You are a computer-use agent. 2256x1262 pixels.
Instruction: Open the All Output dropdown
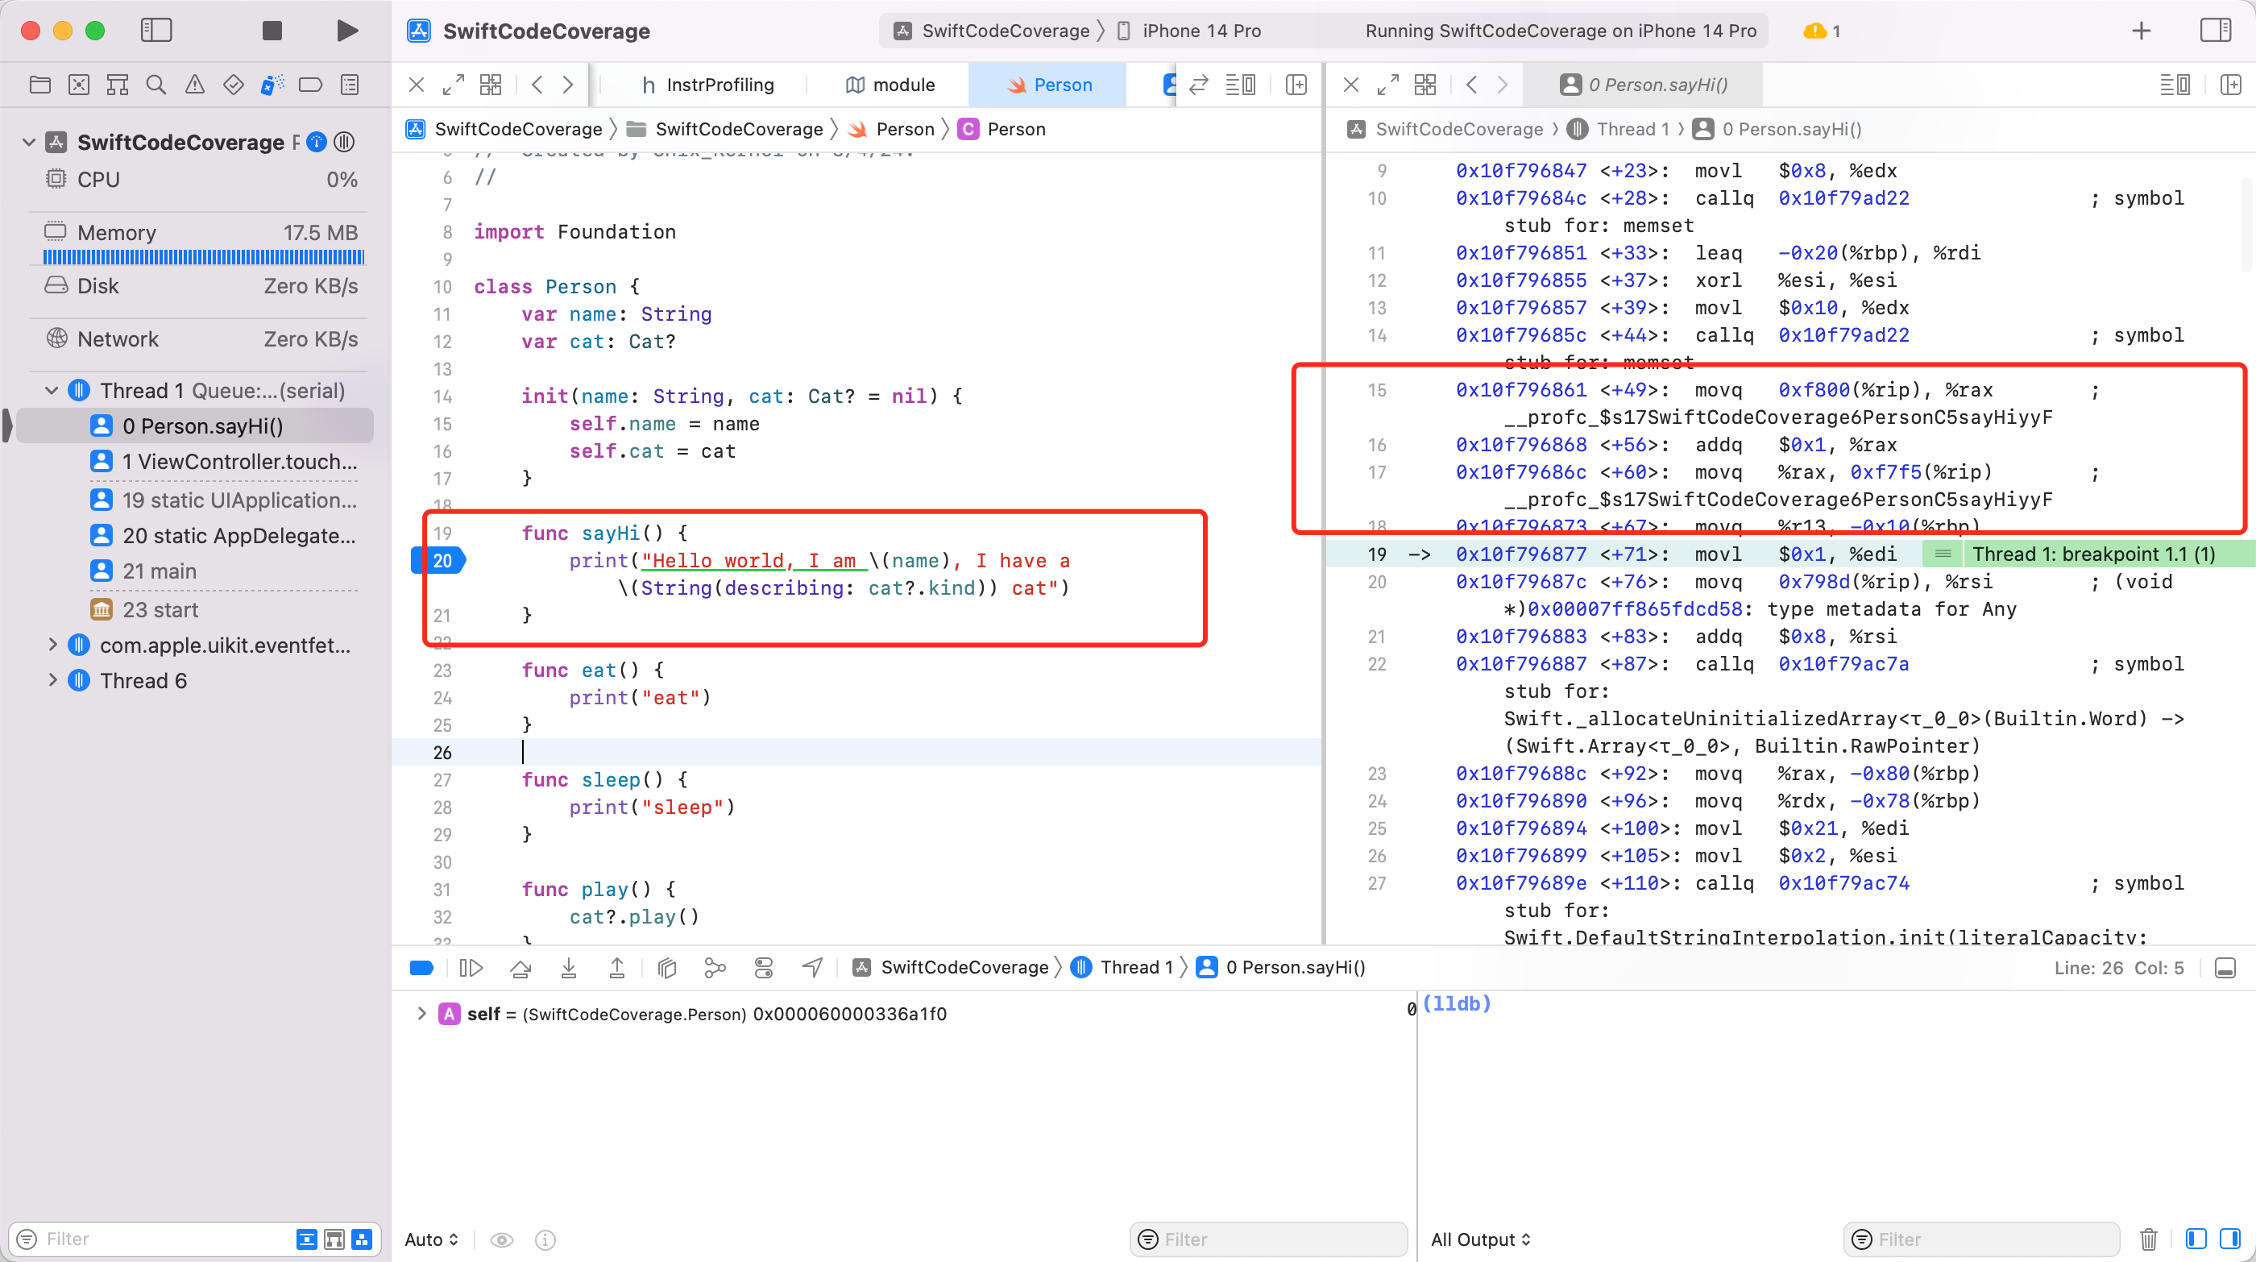point(1480,1239)
